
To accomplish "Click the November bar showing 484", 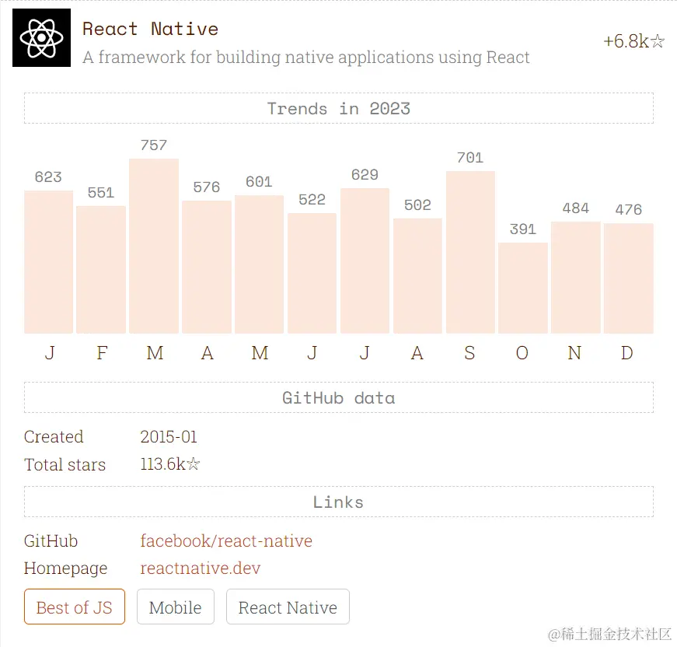I will (x=575, y=278).
